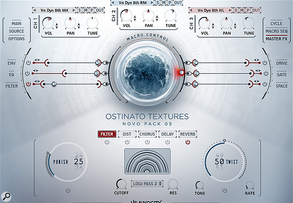Viewport: 293px width, 203px height.
Task: Select the REVERB effect tab
Action: (188, 134)
